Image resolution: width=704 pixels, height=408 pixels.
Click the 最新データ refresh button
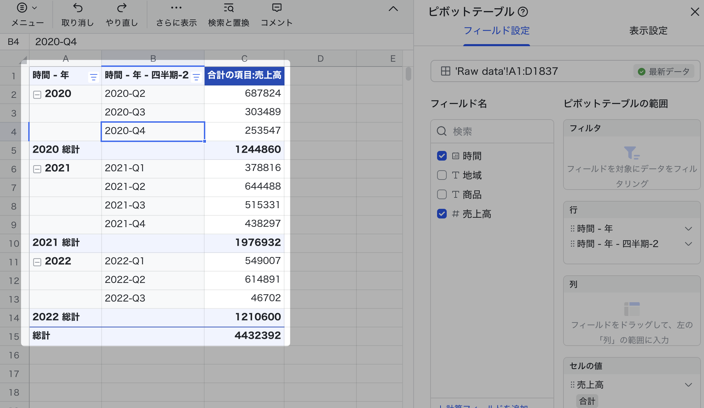[x=663, y=72]
